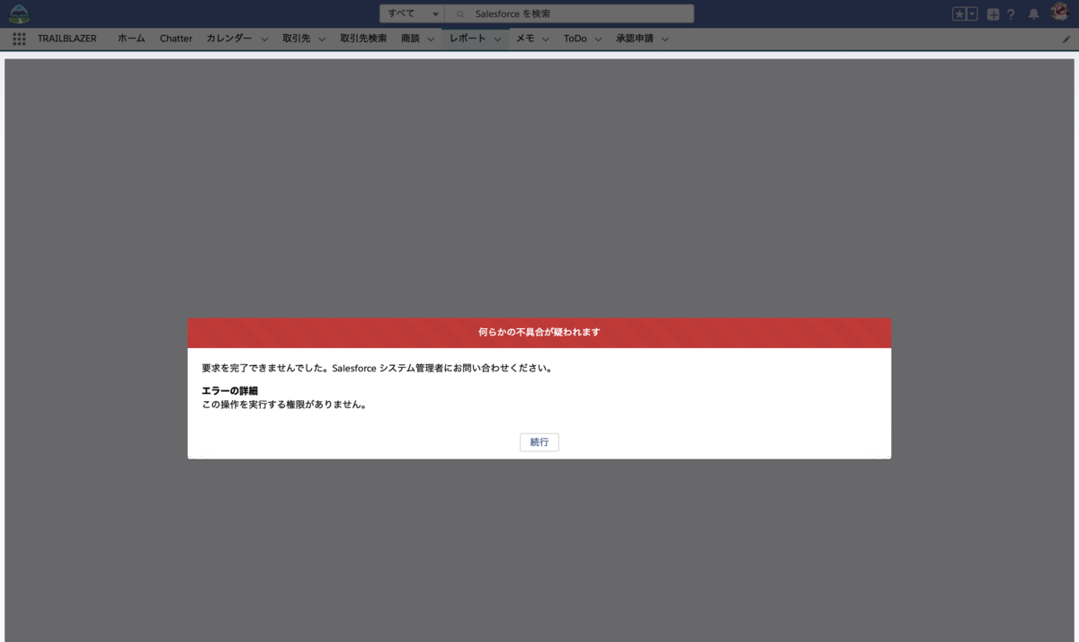Image resolution: width=1079 pixels, height=642 pixels.
Task: Click the Trailblazer app name
Action: [x=67, y=39]
